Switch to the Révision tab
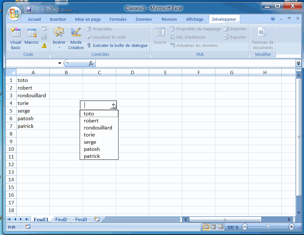The height and width of the screenshot is (235, 304). [x=169, y=19]
